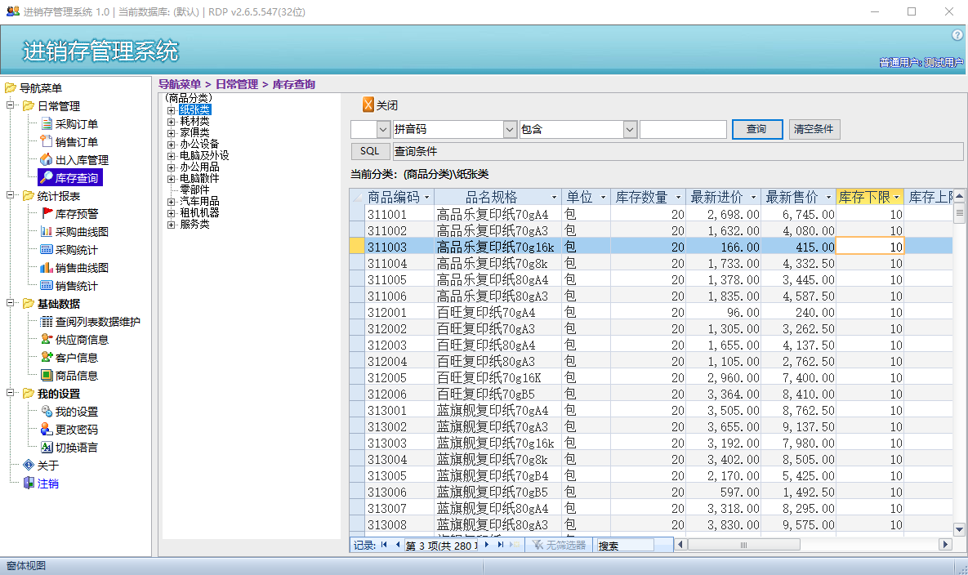The height and width of the screenshot is (575, 968).
Task: Click the 采购订单 purchase order icon
Action: pyautogui.click(x=47, y=124)
